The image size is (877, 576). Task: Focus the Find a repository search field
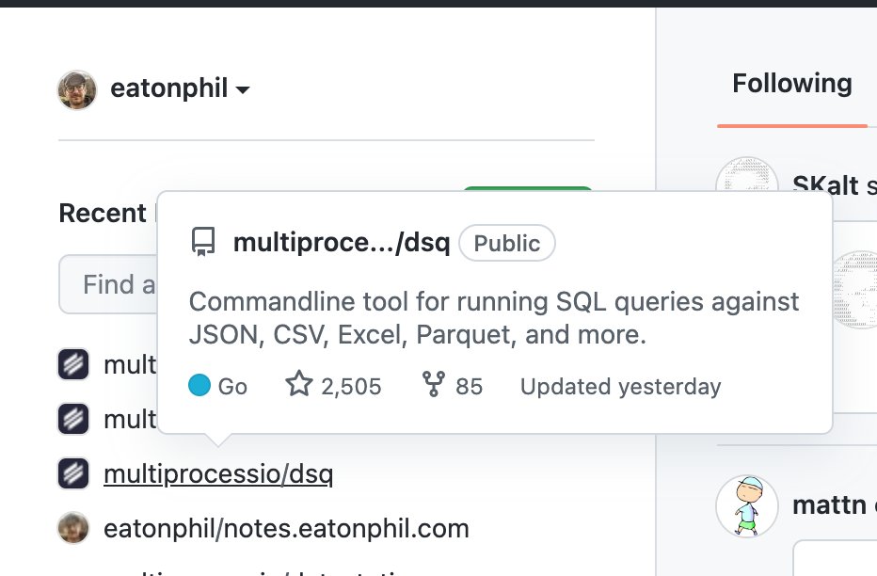pos(109,284)
